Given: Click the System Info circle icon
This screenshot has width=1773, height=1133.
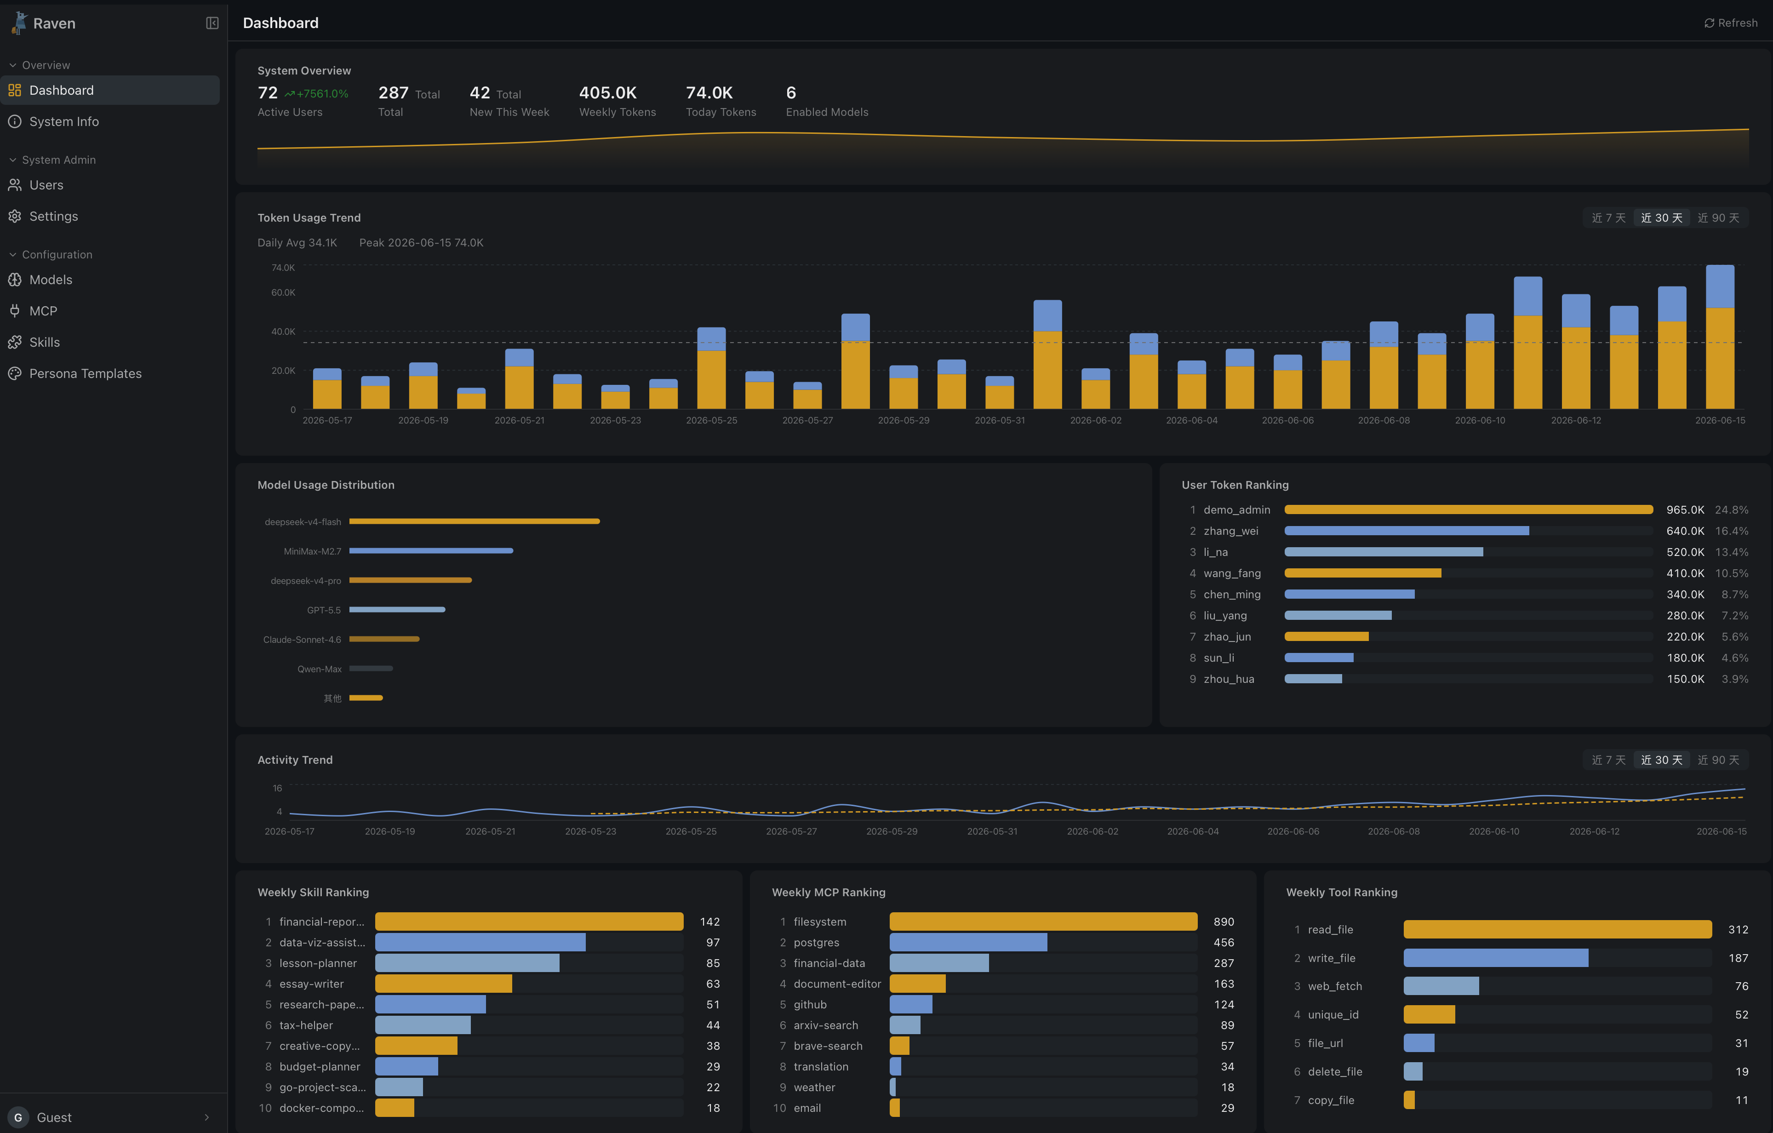Looking at the screenshot, I should pyautogui.click(x=15, y=121).
